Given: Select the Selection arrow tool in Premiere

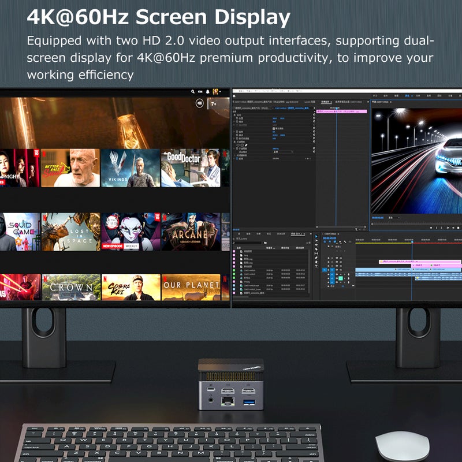Looking at the screenshot, I should (x=316, y=236).
